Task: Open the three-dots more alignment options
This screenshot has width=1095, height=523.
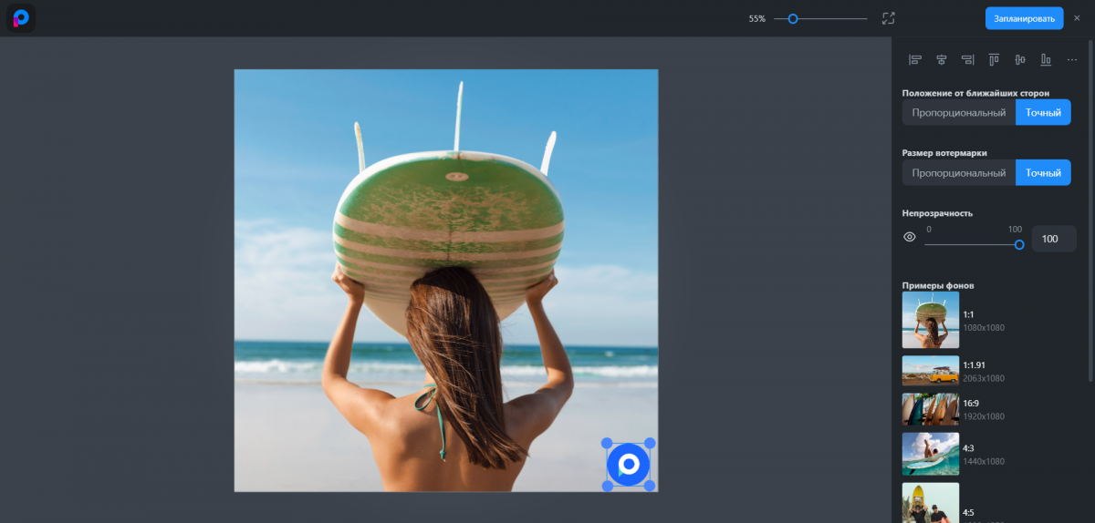Action: tap(1071, 60)
